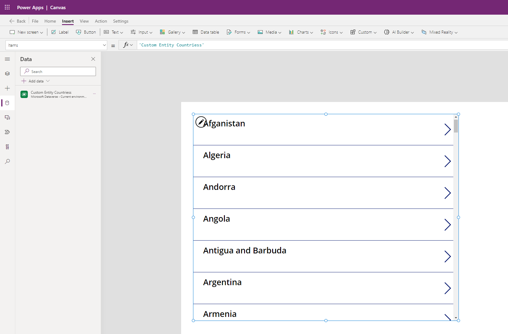The image size is (508, 334).
Task: Close the Data panel
Action: pyautogui.click(x=93, y=59)
